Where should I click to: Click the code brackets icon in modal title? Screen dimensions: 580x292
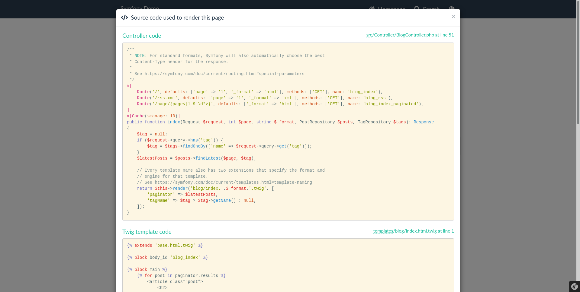tap(124, 17)
